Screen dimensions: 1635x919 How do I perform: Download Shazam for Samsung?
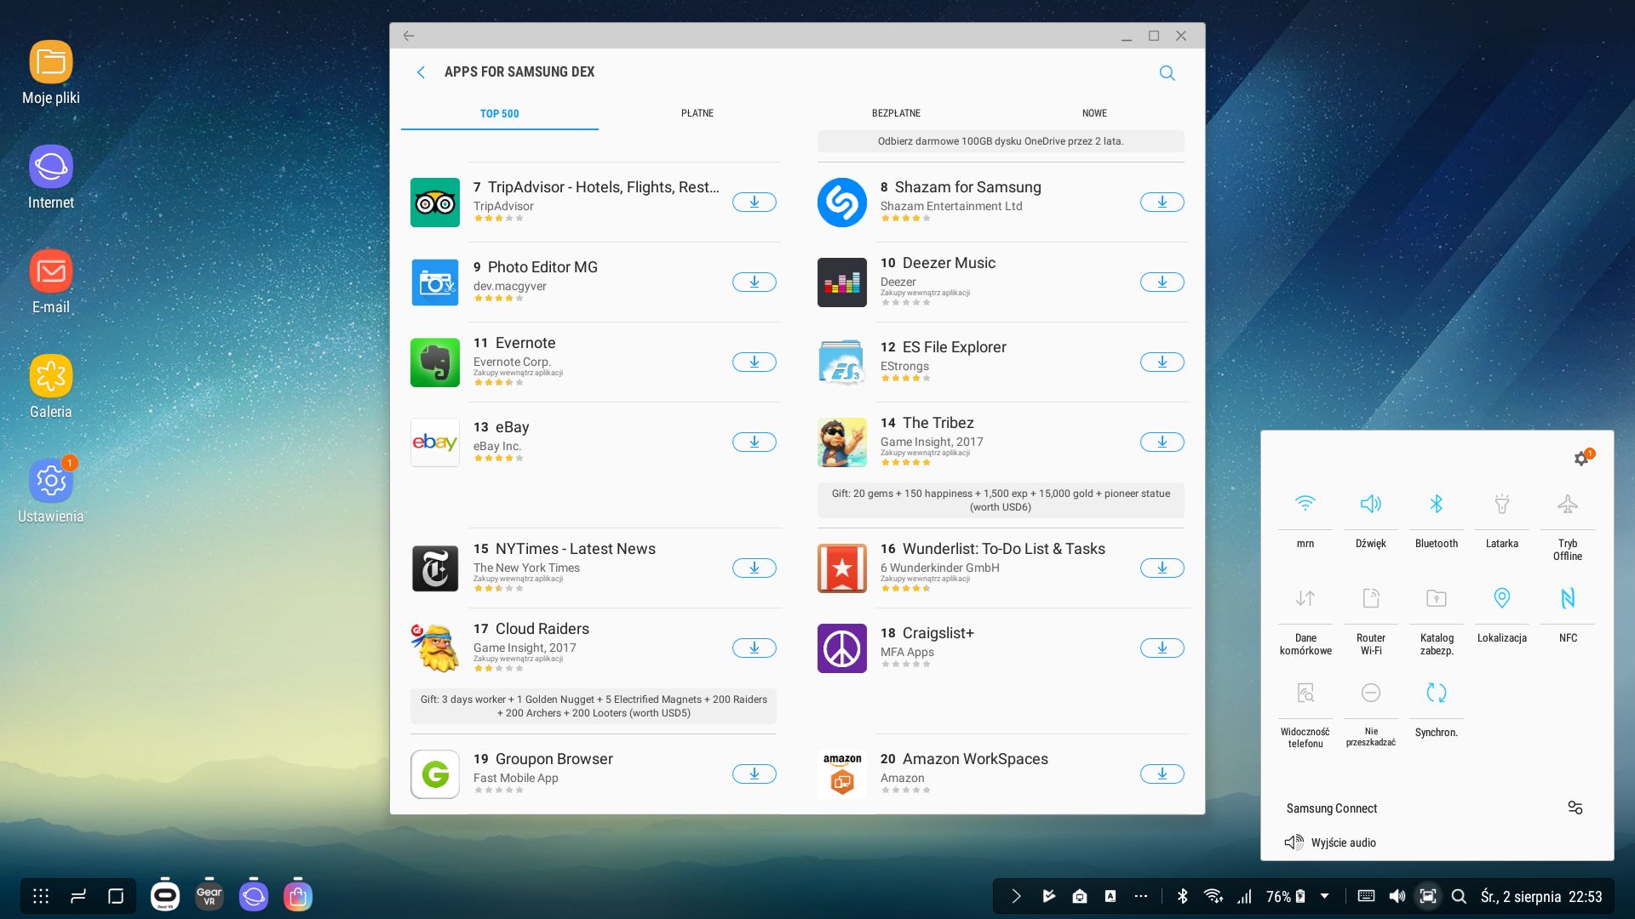point(1162,203)
